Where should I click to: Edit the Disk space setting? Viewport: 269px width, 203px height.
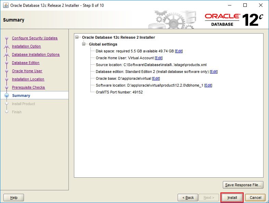[x=179, y=51]
